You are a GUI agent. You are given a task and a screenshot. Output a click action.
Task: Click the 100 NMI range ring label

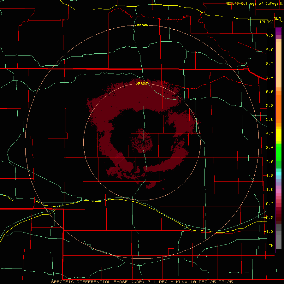coord(142,25)
